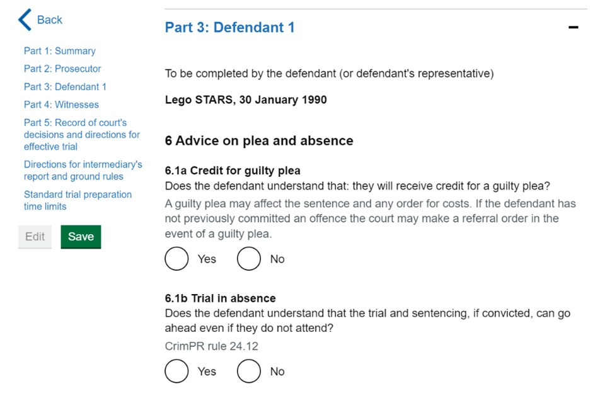Open Directions for intermediary's report and ground rules

tap(83, 170)
